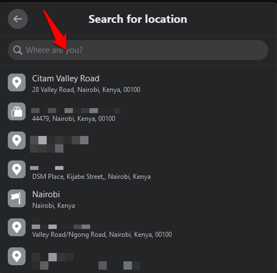
Task: Select the Nairobi city location
Action: (x=138, y=198)
